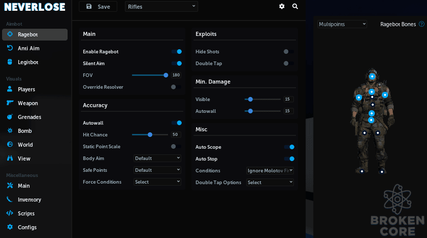Viewport: 427px width, 238px height.
Task: Click the Scripts code icon
Action: click(x=10, y=213)
